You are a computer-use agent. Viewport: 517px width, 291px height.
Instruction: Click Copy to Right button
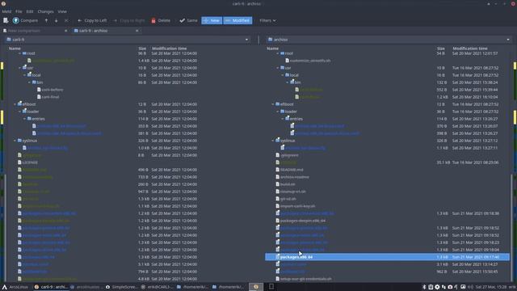point(129,20)
